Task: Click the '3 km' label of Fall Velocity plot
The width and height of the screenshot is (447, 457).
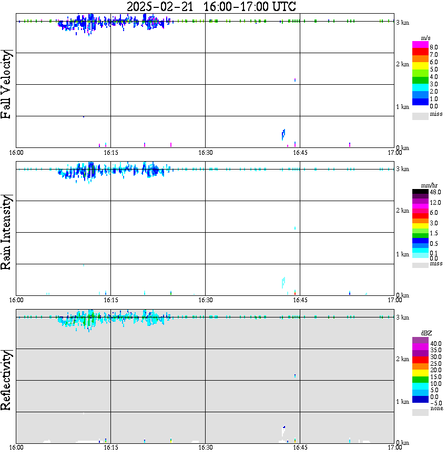Action: pos(402,23)
